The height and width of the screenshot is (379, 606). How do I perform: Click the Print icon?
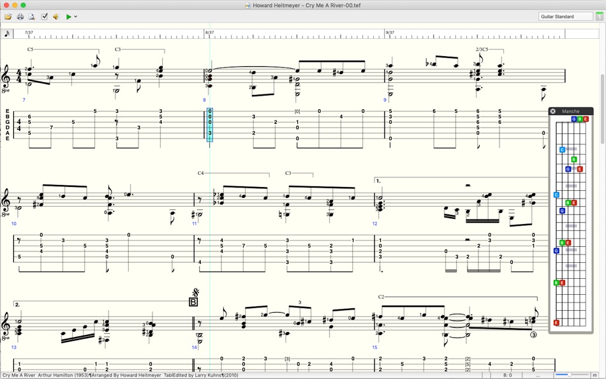[x=20, y=17]
